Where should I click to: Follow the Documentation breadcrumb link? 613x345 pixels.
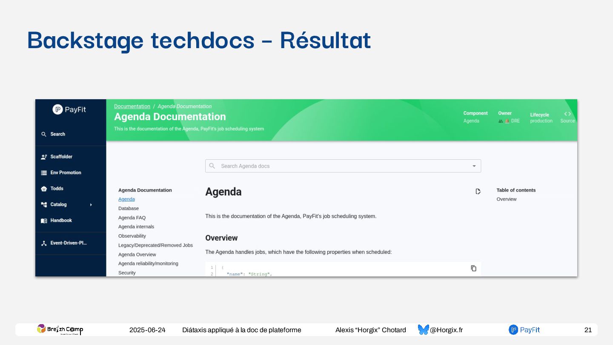pyautogui.click(x=132, y=106)
